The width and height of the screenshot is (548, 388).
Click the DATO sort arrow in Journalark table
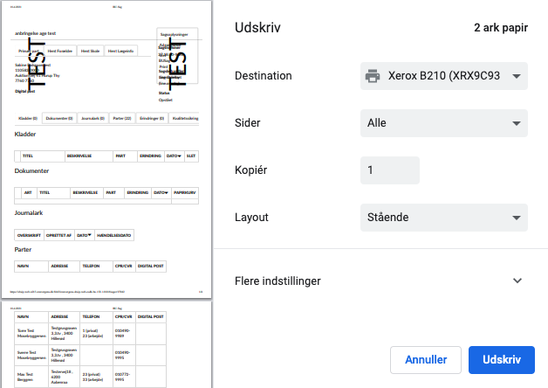(87, 235)
